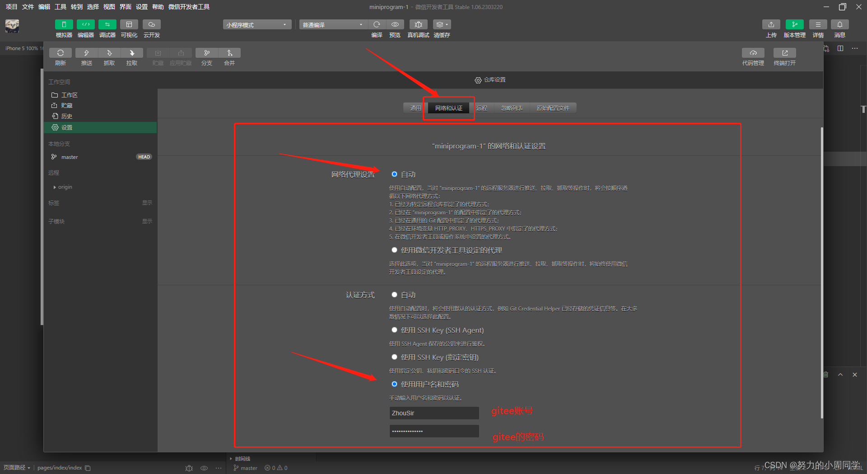Click the Refresh (刷新) git button

[61, 53]
